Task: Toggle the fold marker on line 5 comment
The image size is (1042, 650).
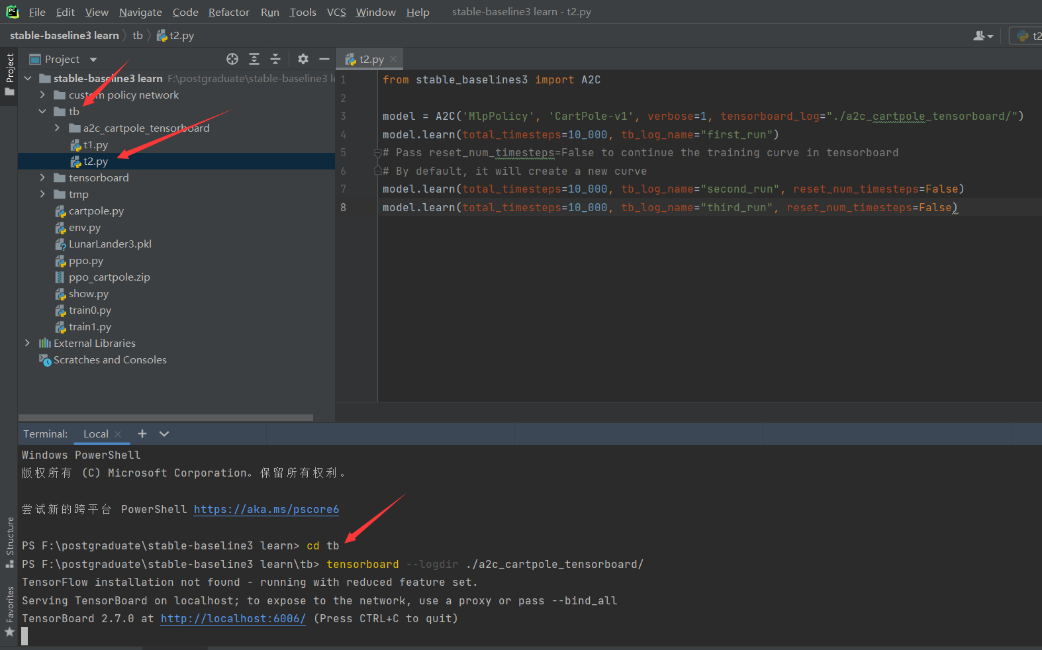Action: (377, 153)
